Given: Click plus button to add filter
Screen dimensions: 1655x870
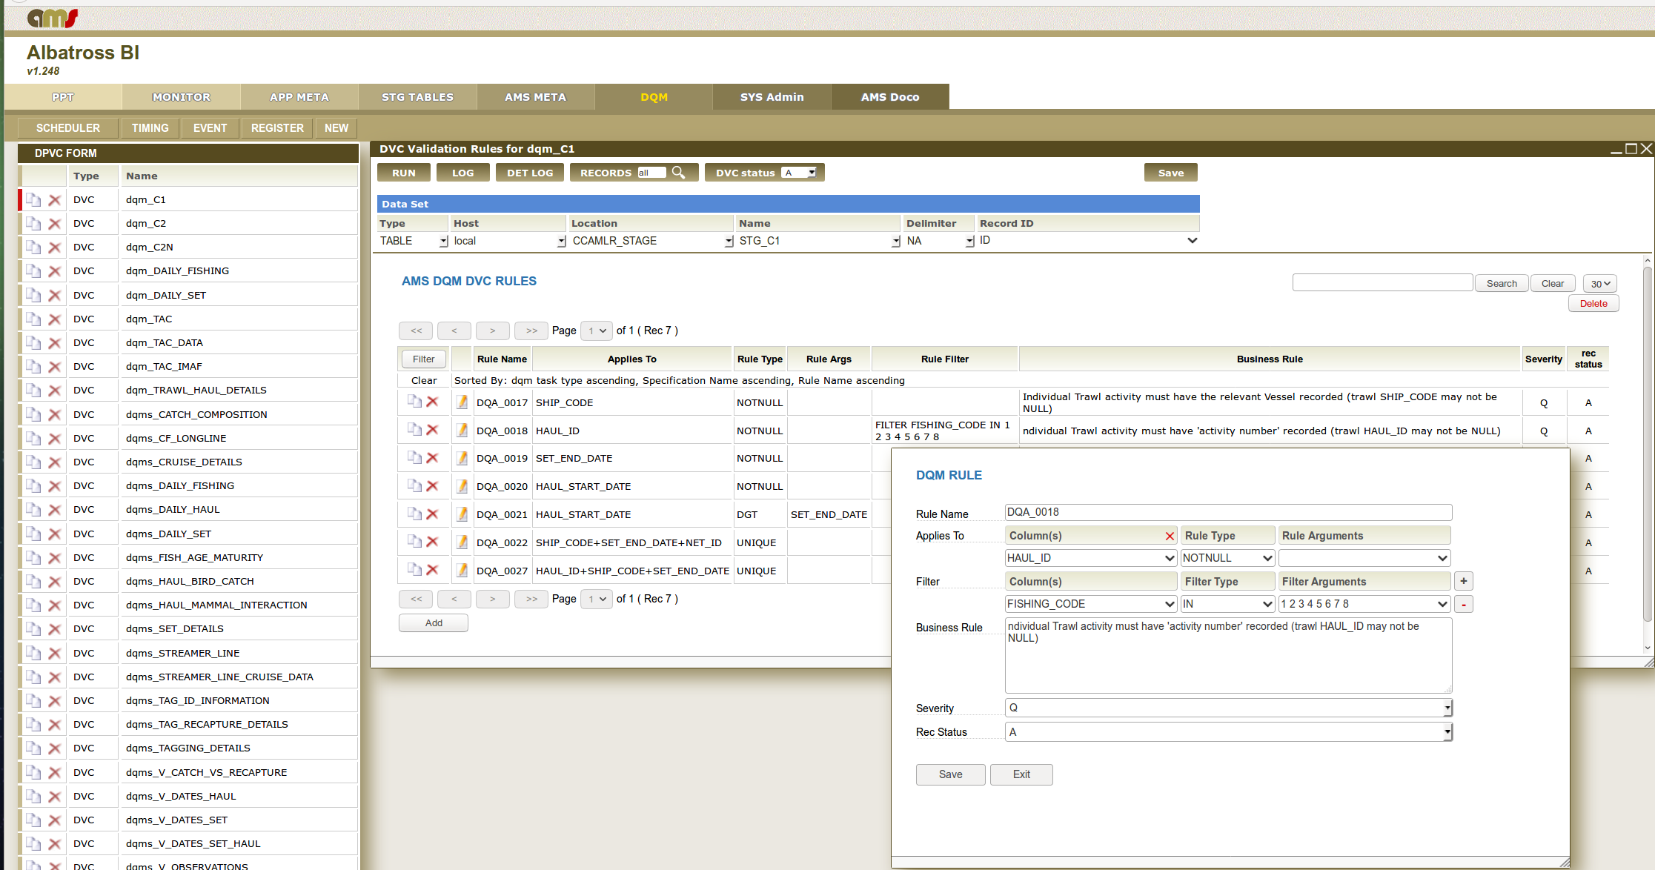Looking at the screenshot, I should coord(1463,581).
